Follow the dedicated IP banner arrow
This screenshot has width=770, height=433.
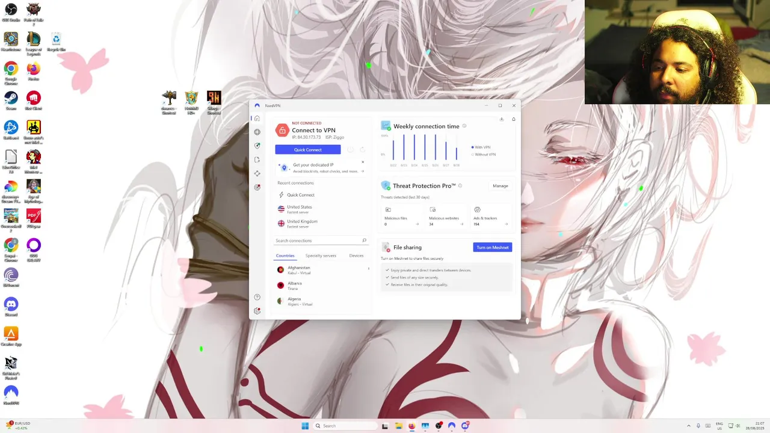tap(363, 171)
